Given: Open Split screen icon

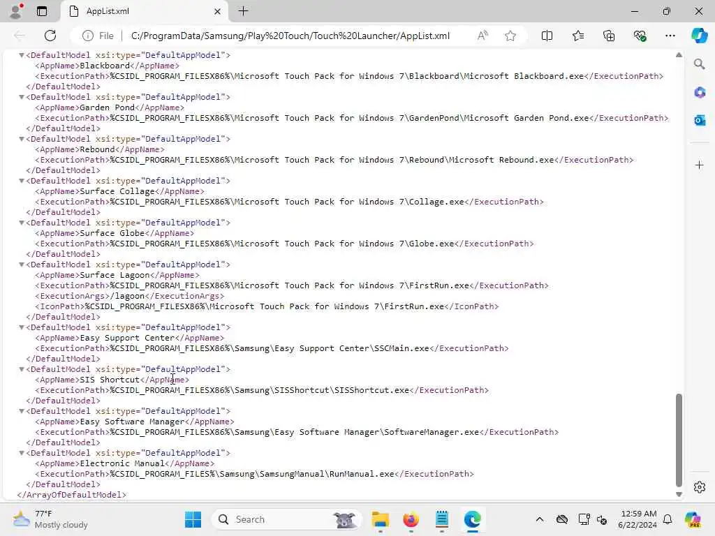Looking at the screenshot, I should pyautogui.click(x=547, y=36).
